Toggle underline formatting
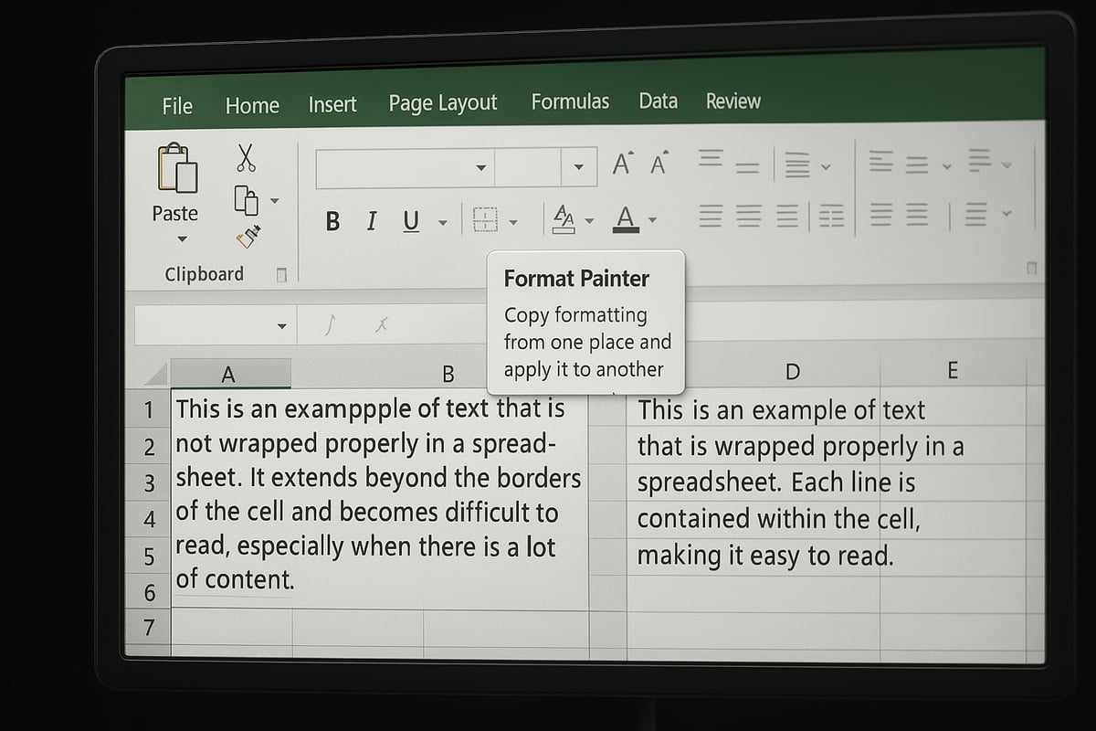This screenshot has width=1096, height=731. coord(411,220)
